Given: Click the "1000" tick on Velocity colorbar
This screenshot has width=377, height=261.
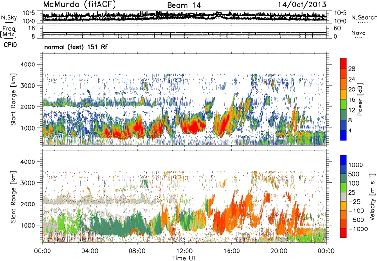Looking at the screenshot, I should (356, 165).
